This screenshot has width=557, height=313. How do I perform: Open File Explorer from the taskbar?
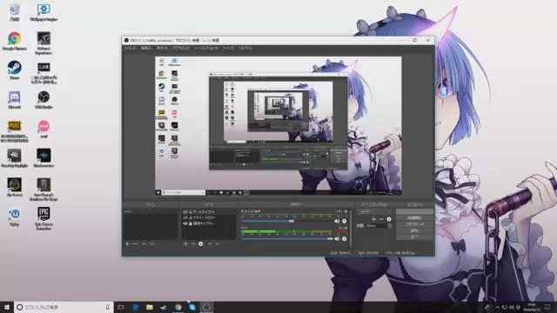click(x=150, y=307)
